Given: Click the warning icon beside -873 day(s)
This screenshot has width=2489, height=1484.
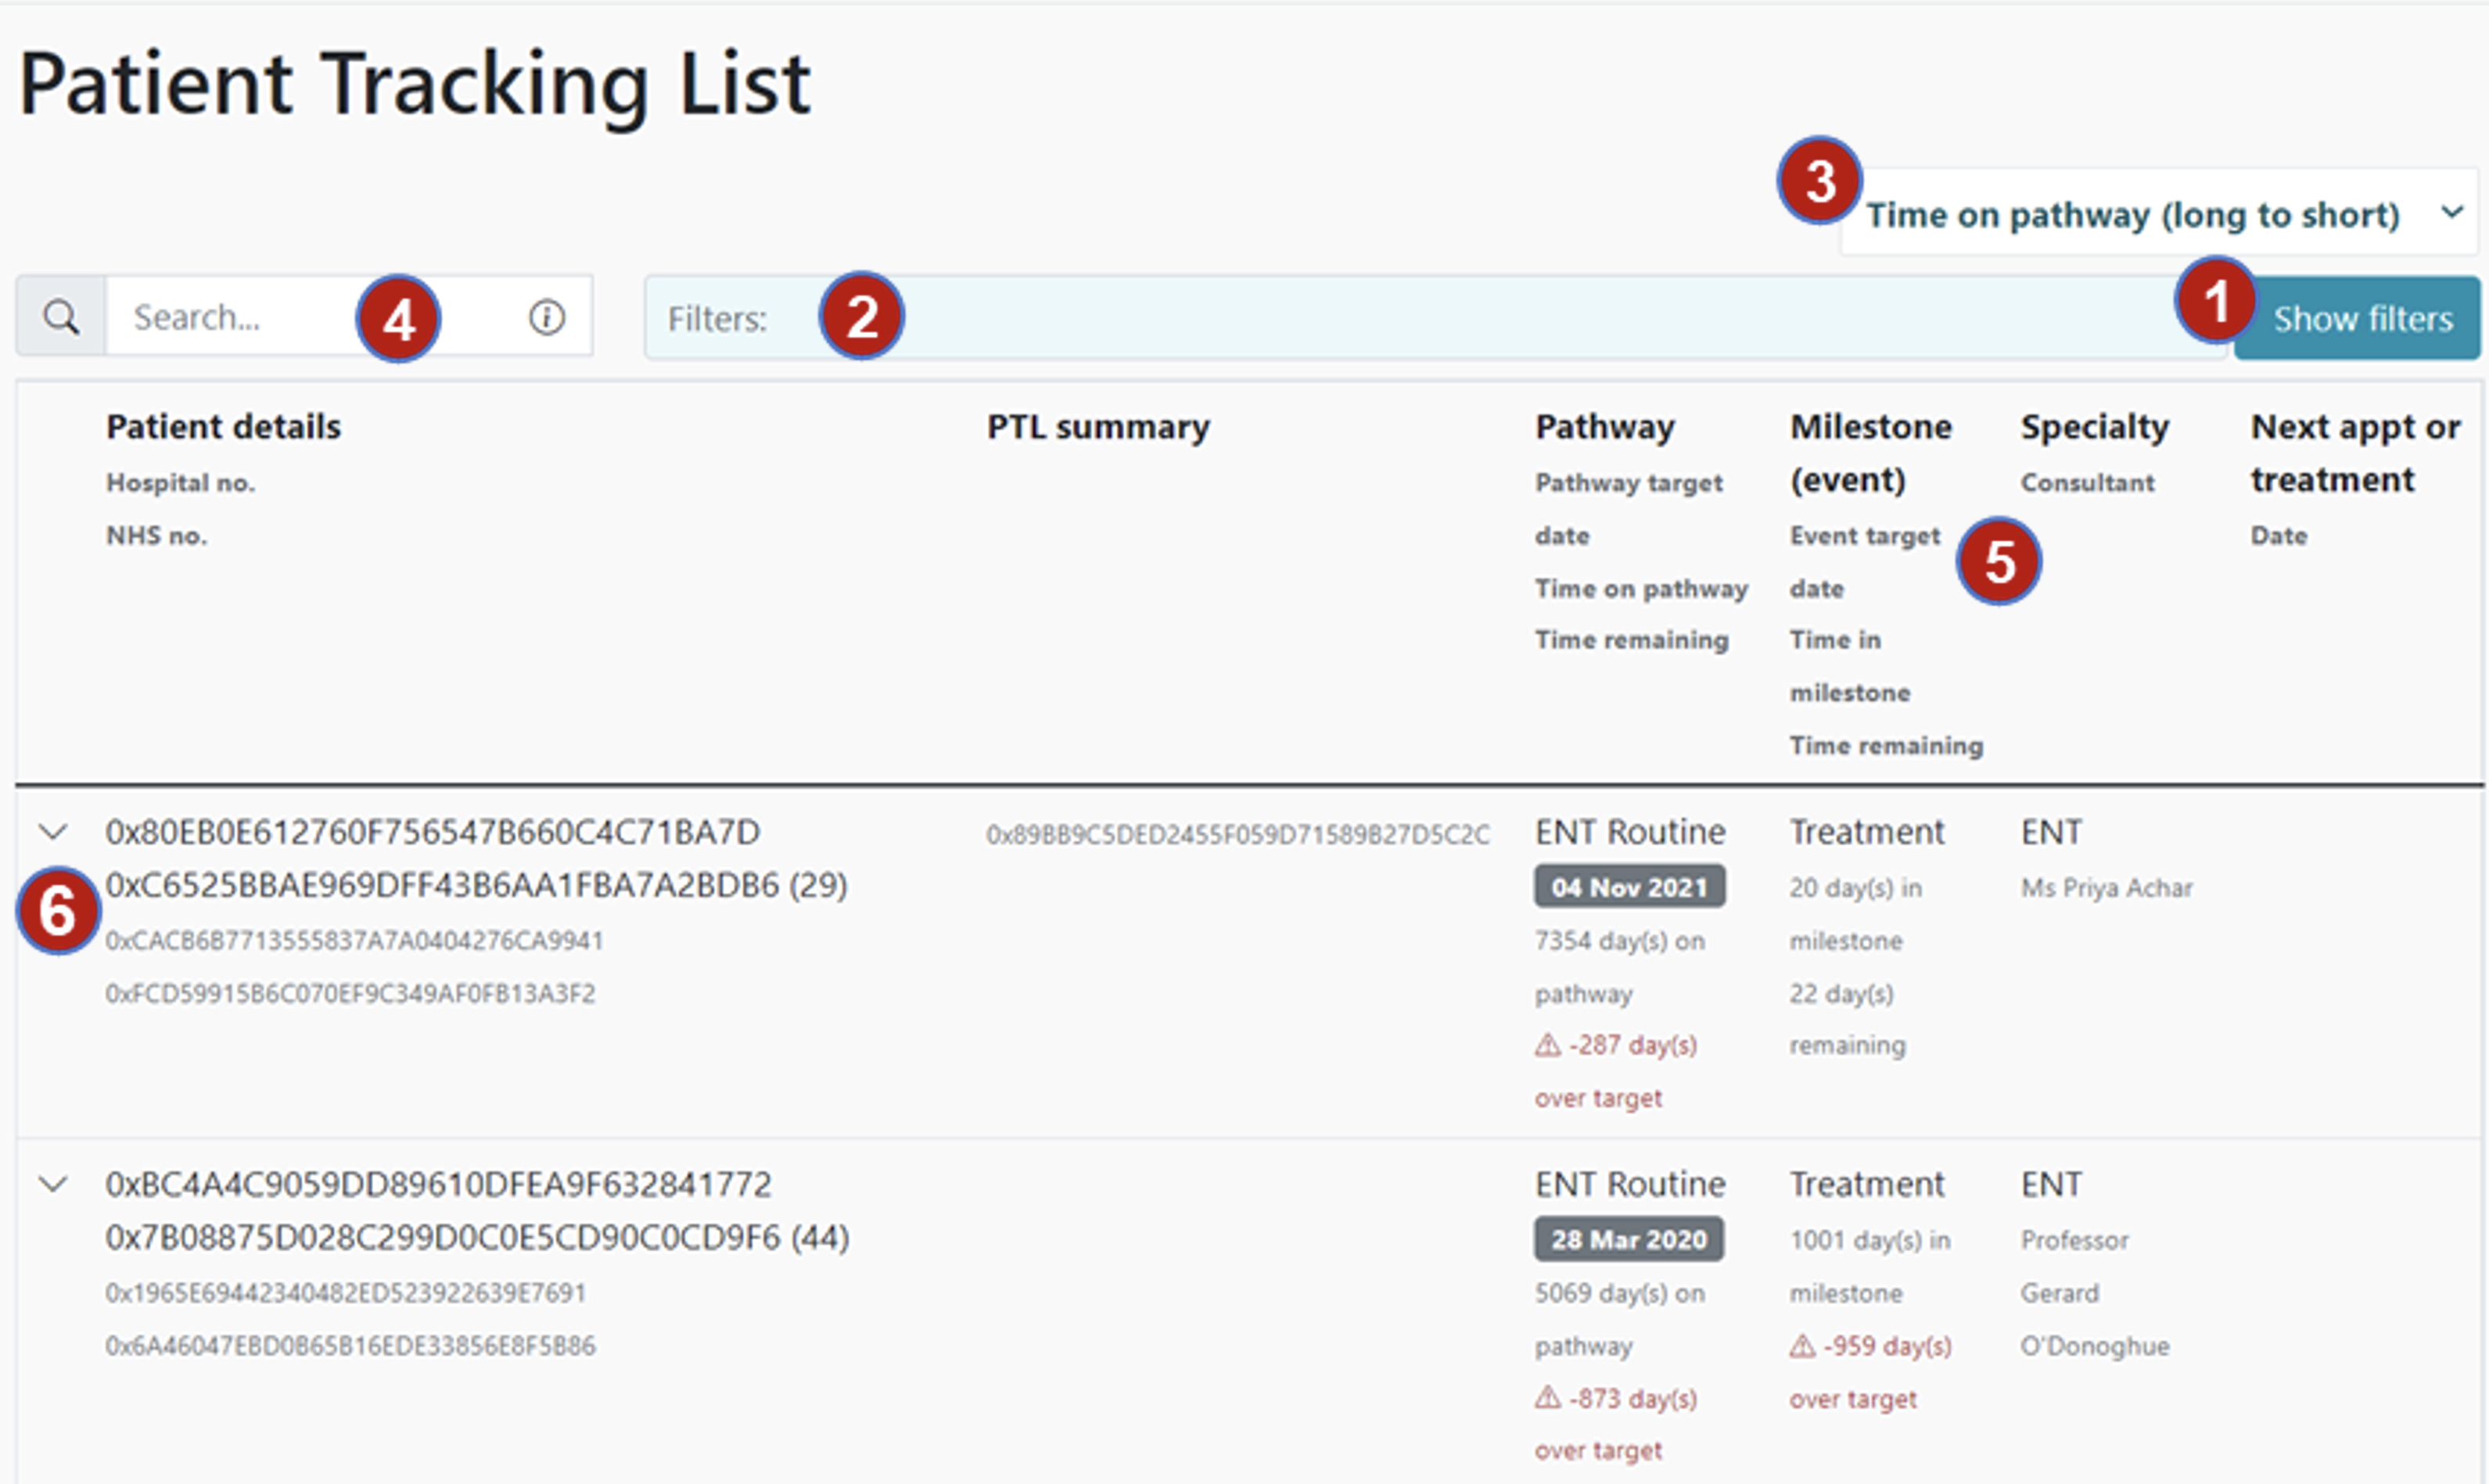Looking at the screenshot, I should (x=1548, y=1397).
